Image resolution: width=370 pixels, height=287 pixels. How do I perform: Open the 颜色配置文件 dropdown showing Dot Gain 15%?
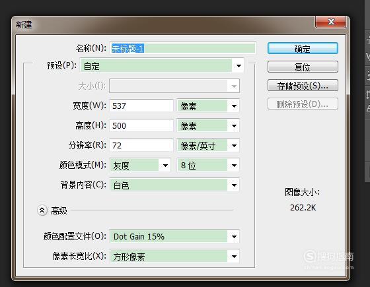[x=174, y=236]
